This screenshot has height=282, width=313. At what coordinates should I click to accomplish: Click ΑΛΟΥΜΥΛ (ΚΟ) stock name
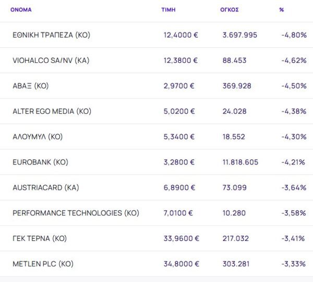[37, 137]
